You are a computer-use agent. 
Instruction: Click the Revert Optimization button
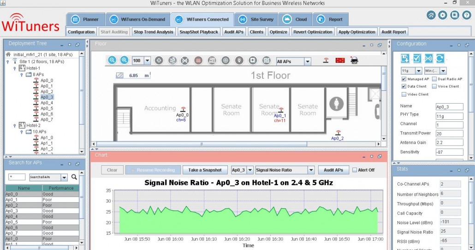pos(313,32)
